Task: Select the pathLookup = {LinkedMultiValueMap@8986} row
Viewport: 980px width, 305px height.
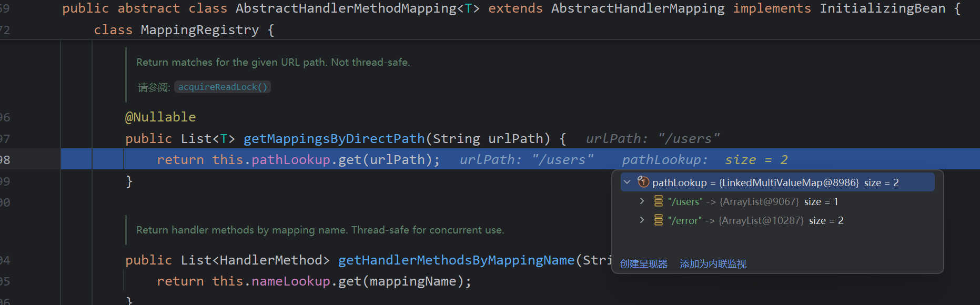Action: 777,182
